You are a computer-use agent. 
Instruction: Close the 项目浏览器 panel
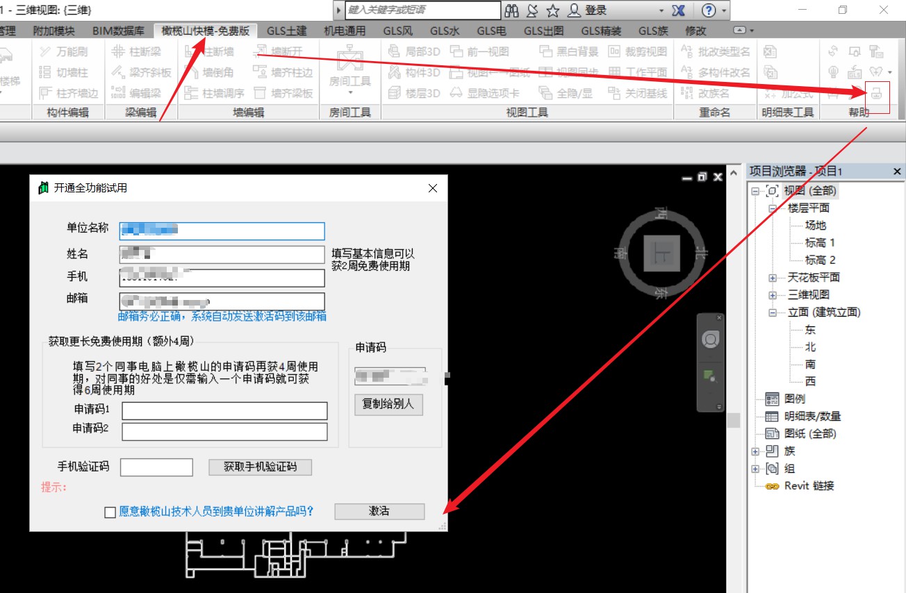click(897, 172)
